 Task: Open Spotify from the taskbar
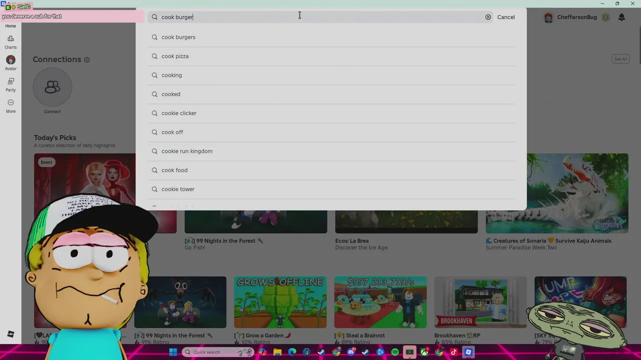click(395, 352)
